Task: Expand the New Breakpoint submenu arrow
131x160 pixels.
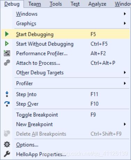Action: [x=125, y=124]
